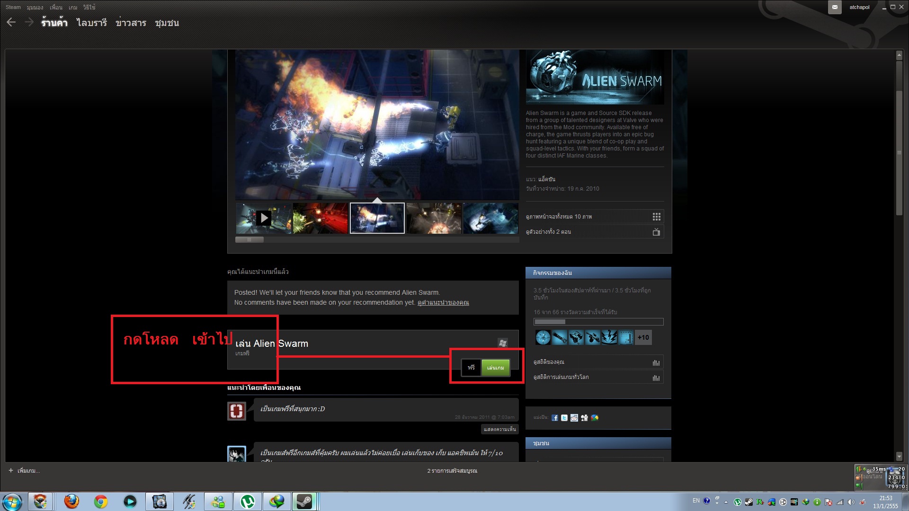Select the red alien screenshot thumbnail
This screenshot has height=511, width=909.
point(320,218)
